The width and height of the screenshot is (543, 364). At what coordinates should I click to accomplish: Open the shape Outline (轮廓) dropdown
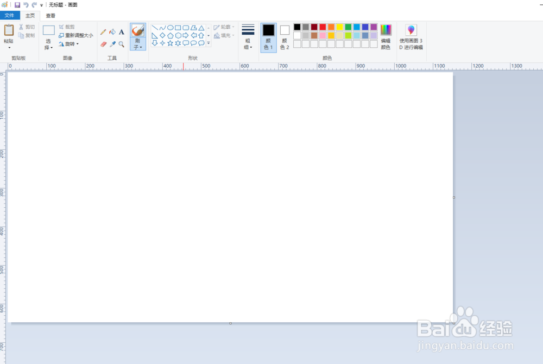click(x=224, y=27)
